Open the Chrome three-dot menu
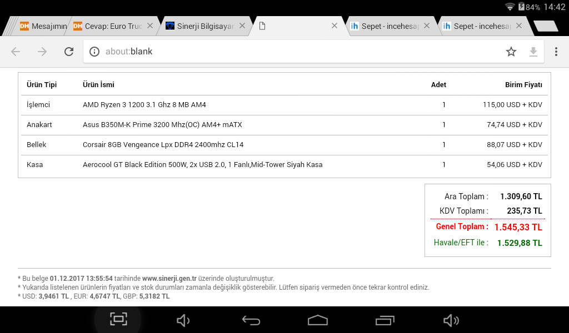Screen dimensions: 569x333 point(556,52)
